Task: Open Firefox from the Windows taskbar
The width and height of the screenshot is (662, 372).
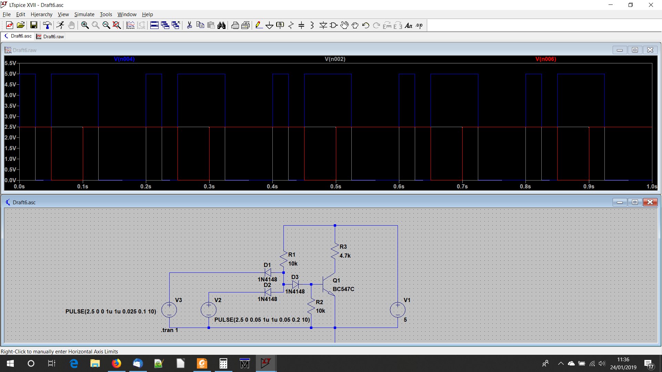Action: tap(117, 363)
